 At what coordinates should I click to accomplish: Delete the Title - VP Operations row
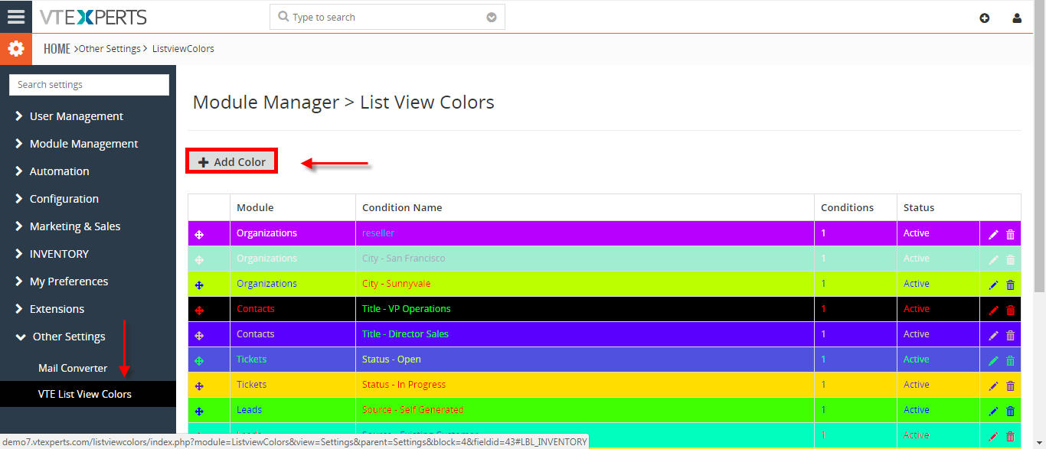click(x=1010, y=310)
